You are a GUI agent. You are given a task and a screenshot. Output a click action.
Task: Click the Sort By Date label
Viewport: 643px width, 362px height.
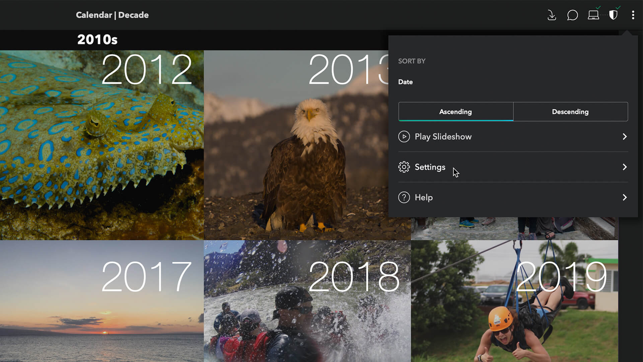(x=406, y=82)
